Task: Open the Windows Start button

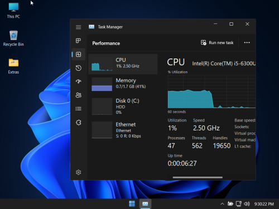Action: [x=132, y=204]
